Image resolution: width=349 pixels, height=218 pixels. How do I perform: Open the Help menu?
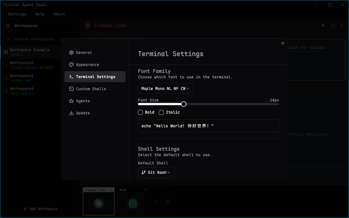point(40,14)
